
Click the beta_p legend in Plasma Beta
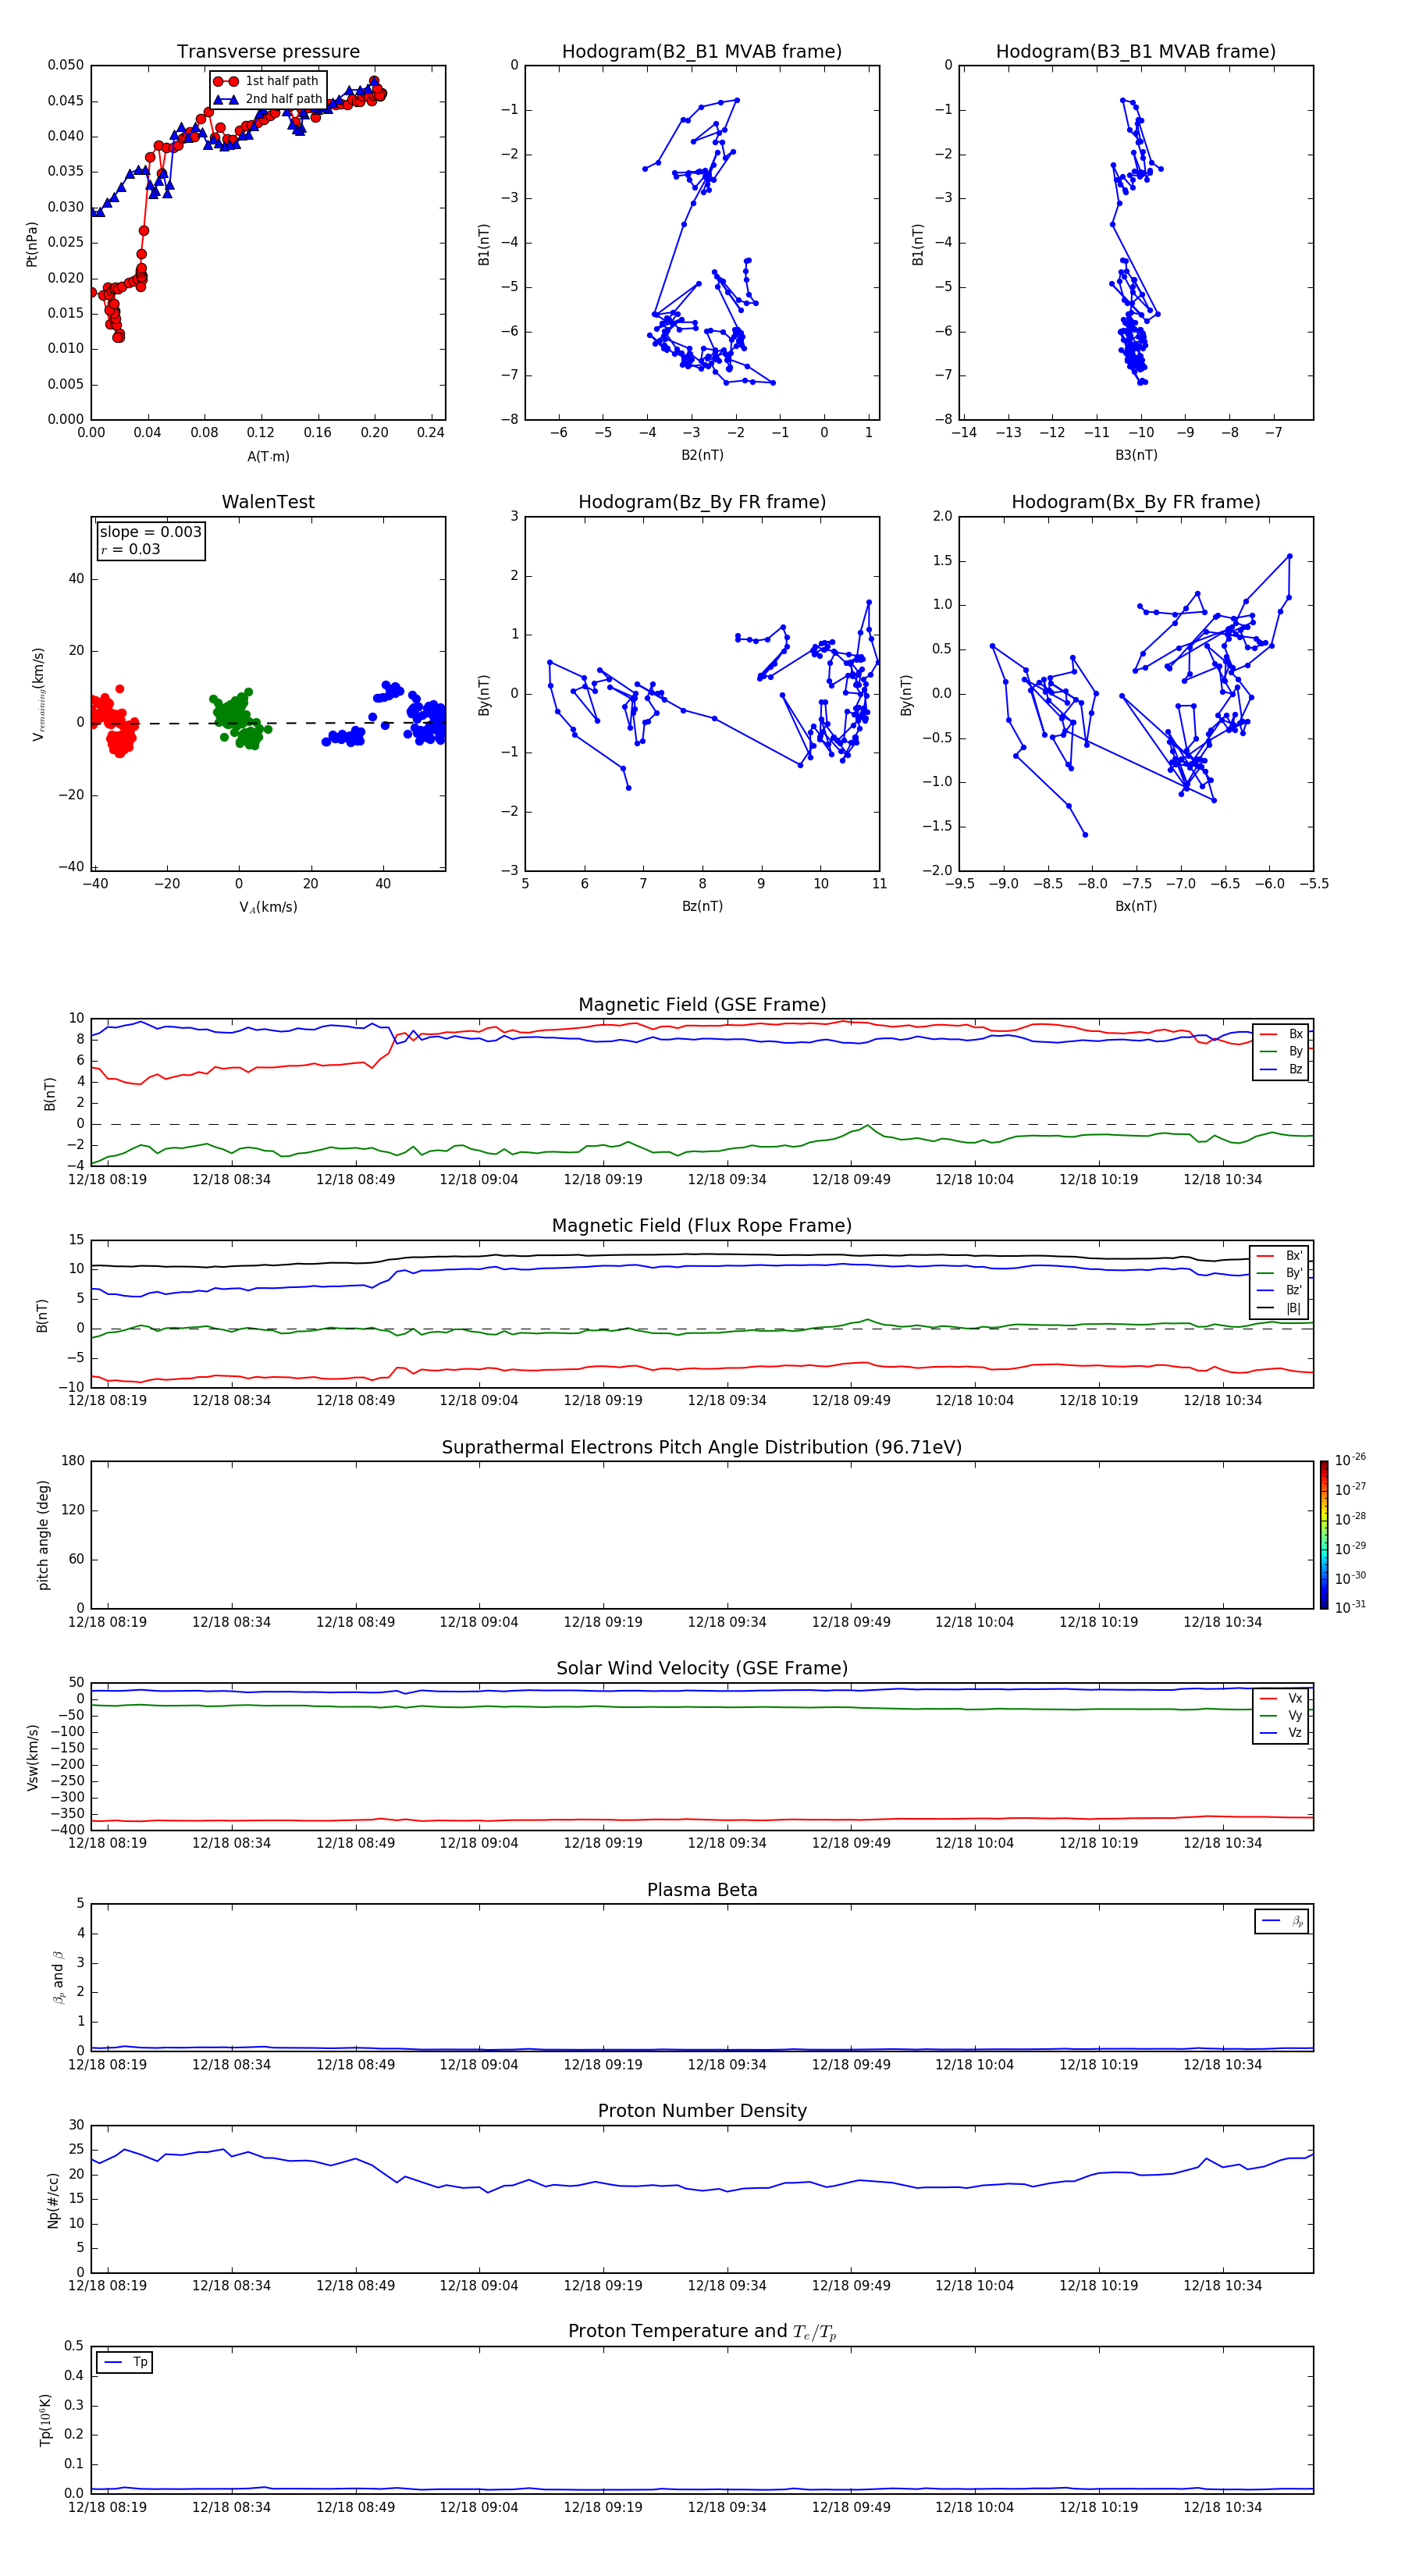click(x=1282, y=1922)
